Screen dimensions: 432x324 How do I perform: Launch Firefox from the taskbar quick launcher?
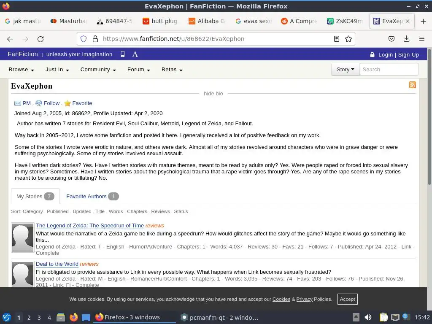point(73,317)
